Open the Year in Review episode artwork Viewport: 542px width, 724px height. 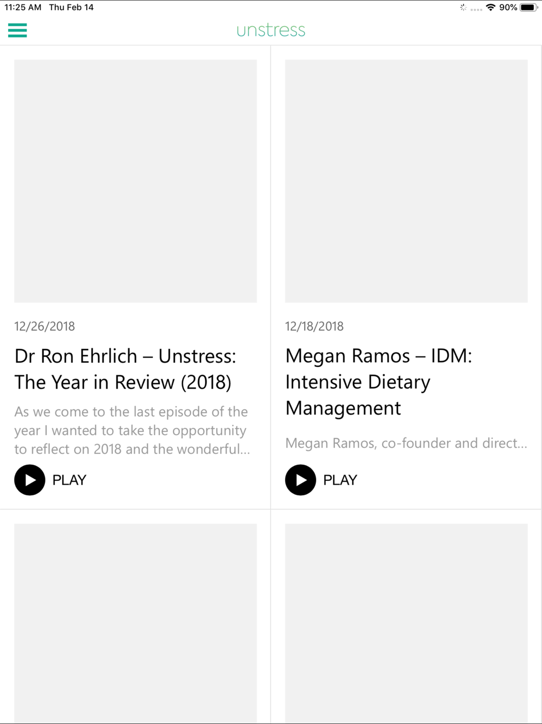point(135,181)
